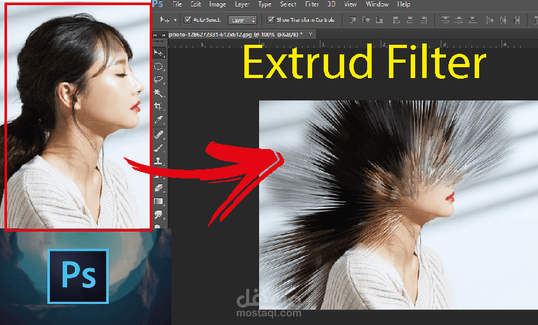The height and width of the screenshot is (325, 538).
Task: Open the View menu
Action: tap(351, 4)
